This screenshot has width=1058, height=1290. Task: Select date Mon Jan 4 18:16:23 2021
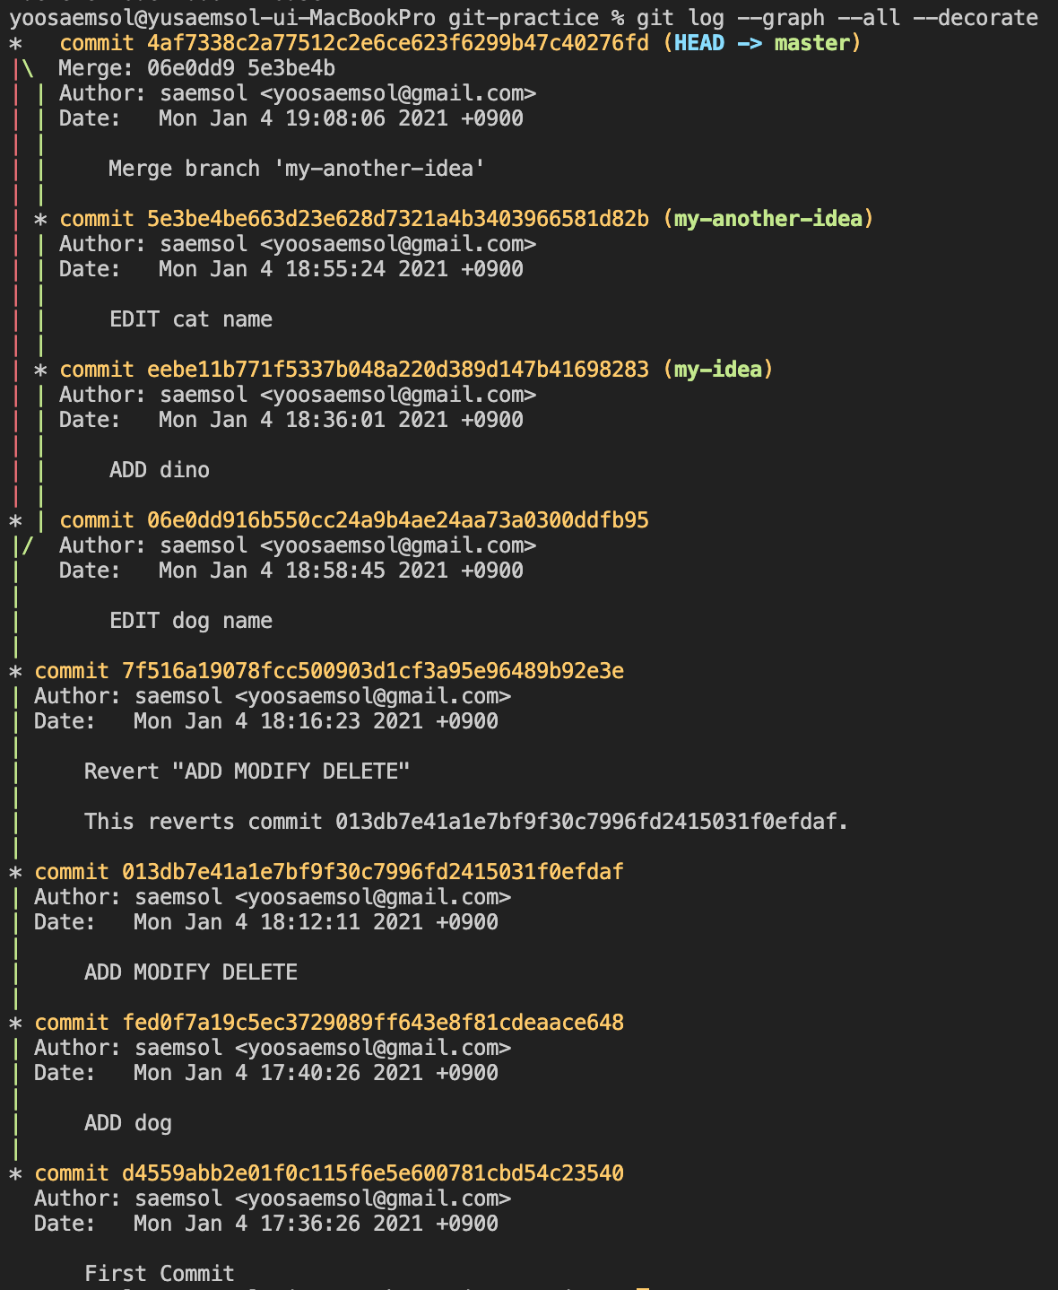(278, 721)
